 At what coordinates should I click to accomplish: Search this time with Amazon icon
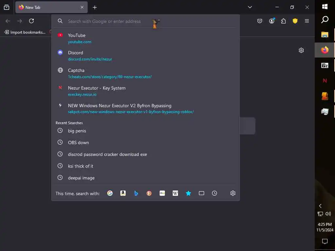coord(123,193)
